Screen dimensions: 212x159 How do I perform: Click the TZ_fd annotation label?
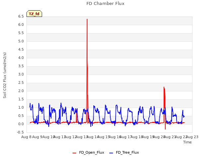click(34, 14)
